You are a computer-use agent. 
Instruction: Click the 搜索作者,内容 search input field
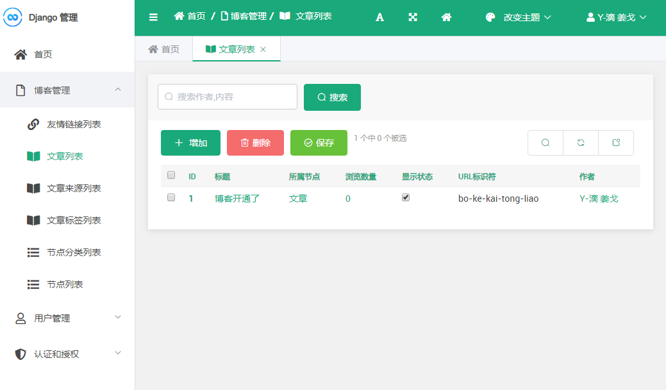[x=228, y=97]
